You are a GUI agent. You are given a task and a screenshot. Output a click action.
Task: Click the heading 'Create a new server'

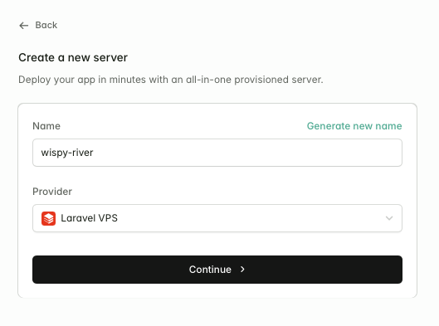[73, 57]
